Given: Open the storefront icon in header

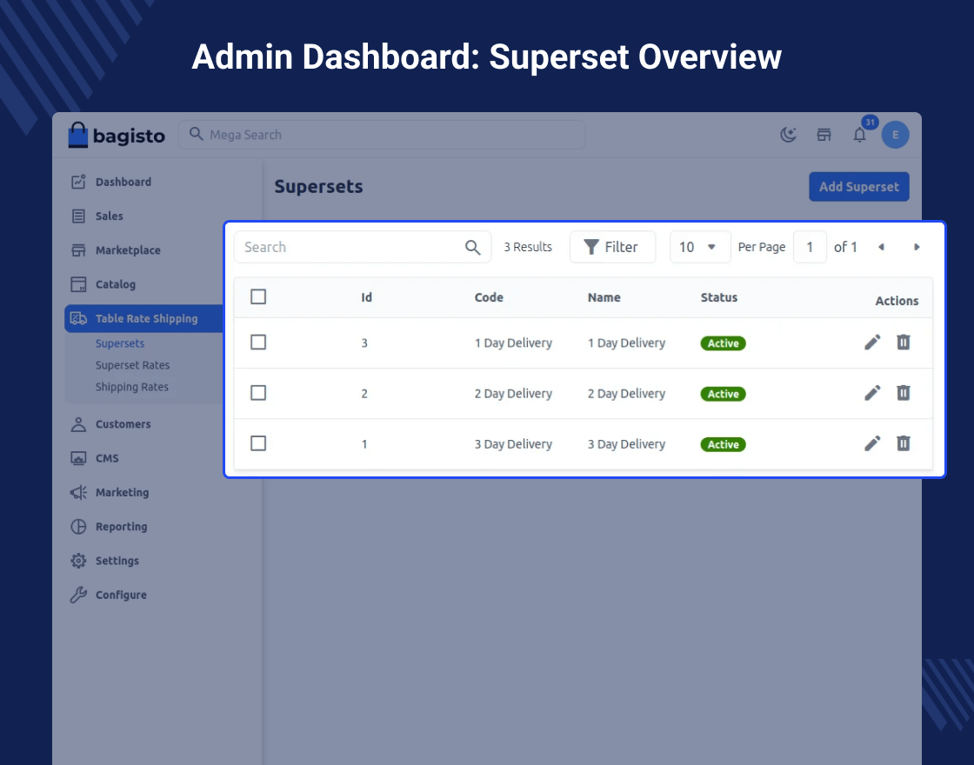Looking at the screenshot, I should tap(824, 135).
